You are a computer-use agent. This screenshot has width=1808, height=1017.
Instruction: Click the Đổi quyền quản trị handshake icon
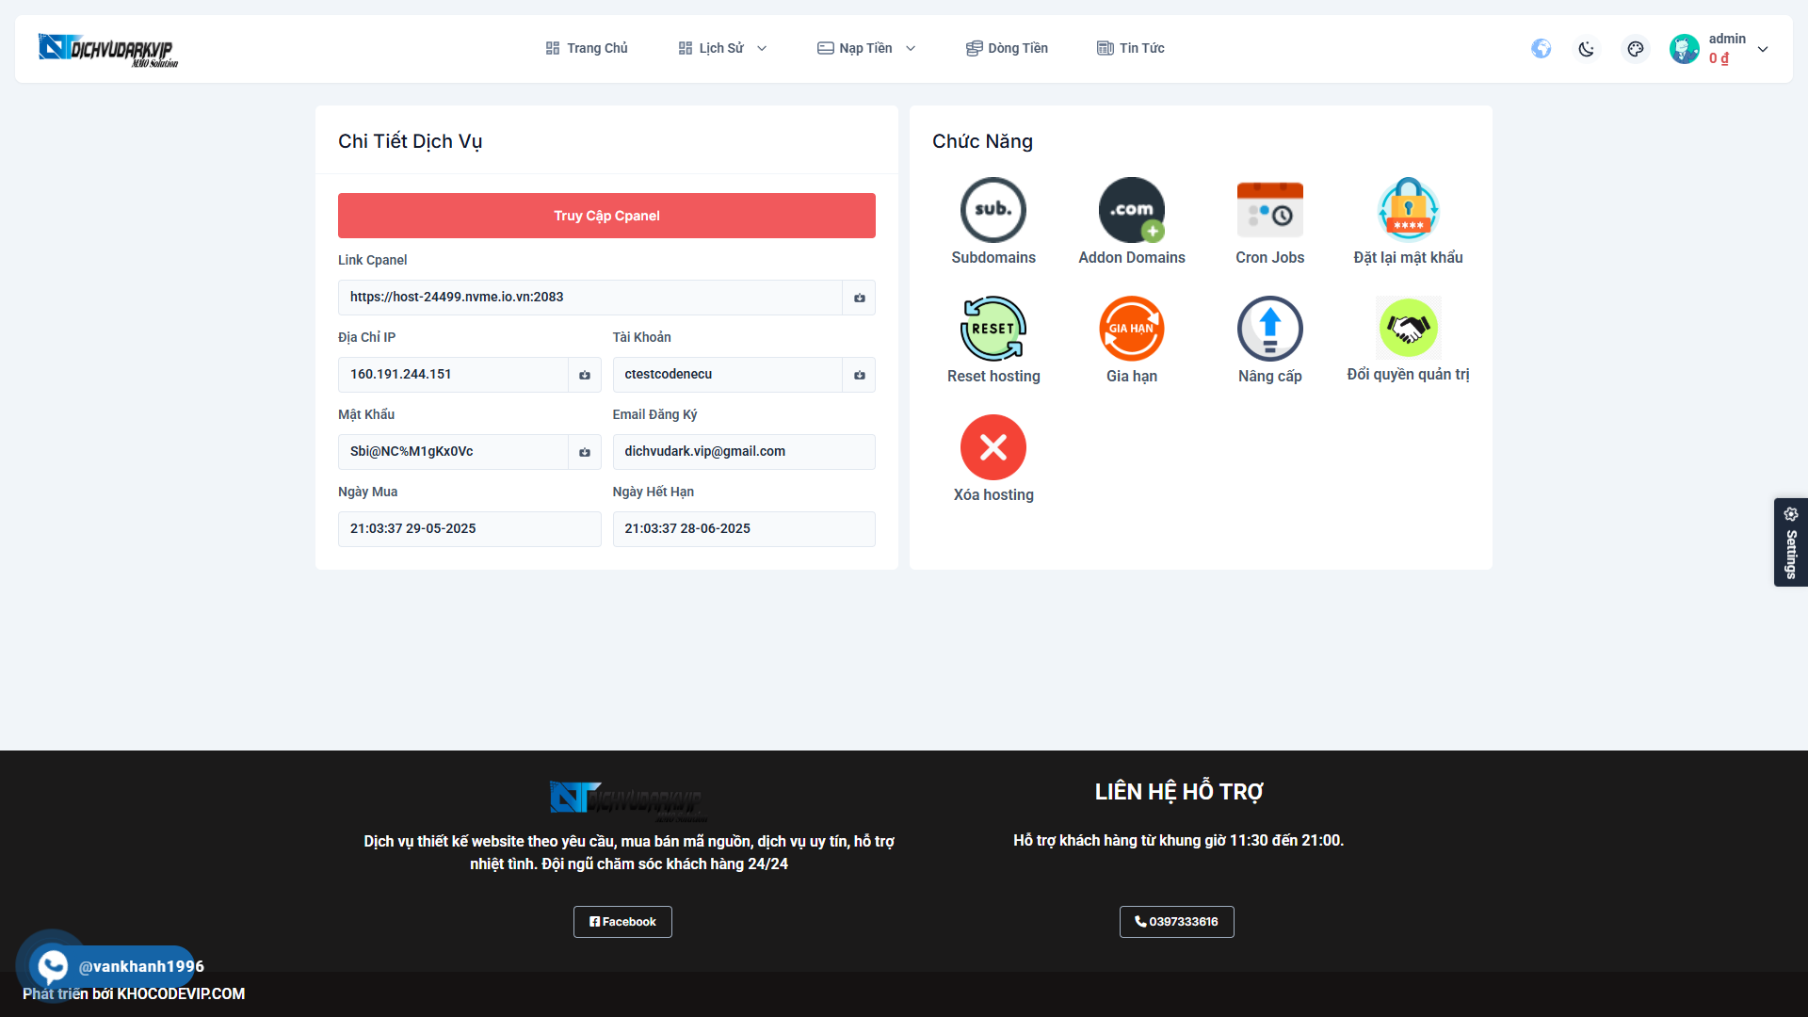pos(1408,328)
